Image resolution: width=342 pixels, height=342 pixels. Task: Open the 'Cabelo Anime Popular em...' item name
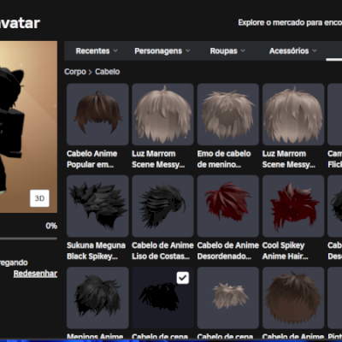(x=92, y=159)
